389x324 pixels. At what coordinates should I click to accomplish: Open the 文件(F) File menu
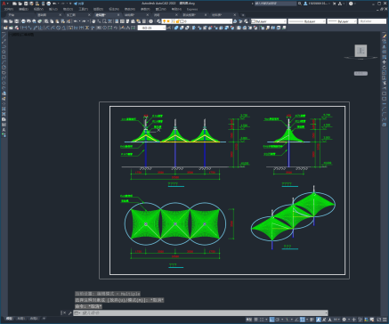[9, 9]
